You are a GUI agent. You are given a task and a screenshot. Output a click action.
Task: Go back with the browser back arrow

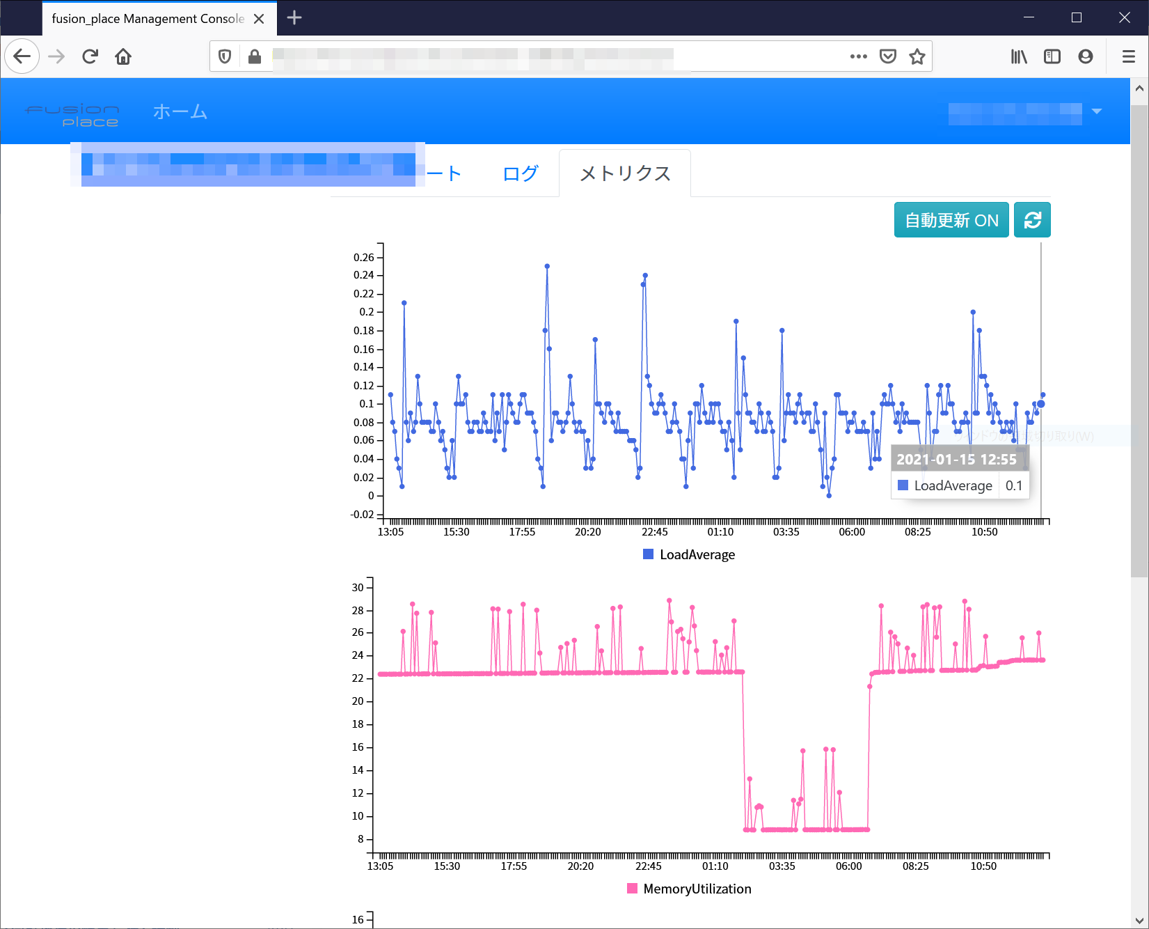(x=22, y=56)
